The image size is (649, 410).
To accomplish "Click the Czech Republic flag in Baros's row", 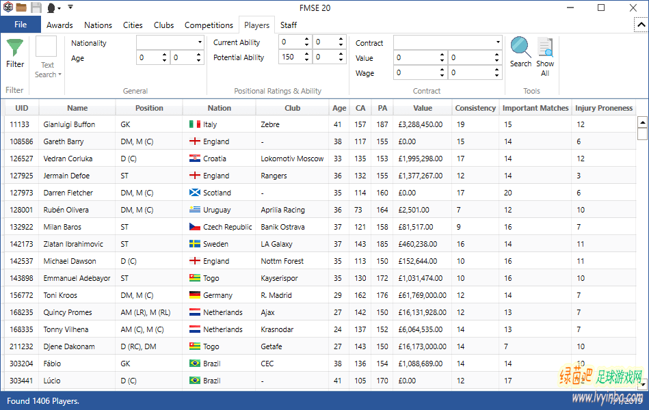I will point(194,227).
